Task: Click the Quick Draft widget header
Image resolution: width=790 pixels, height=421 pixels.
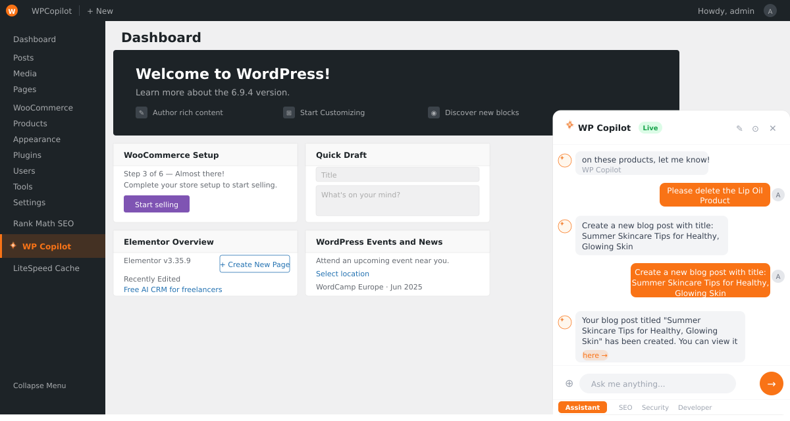Action: tap(398, 155)
